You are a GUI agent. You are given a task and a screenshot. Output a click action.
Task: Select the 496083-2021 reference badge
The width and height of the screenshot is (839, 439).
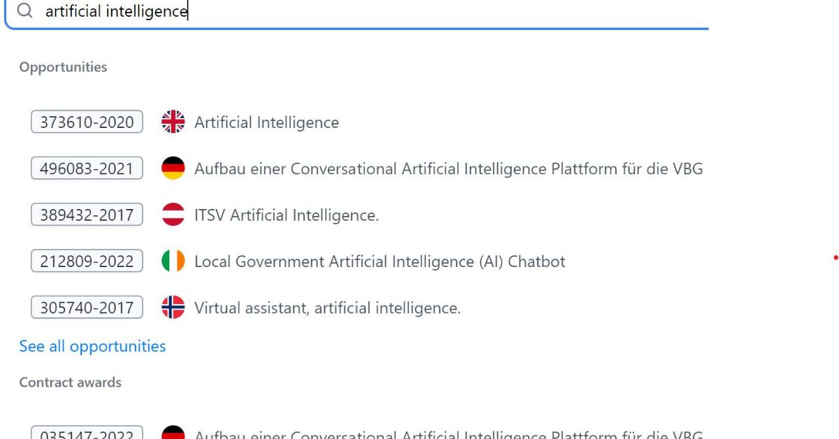pos(87,168)
